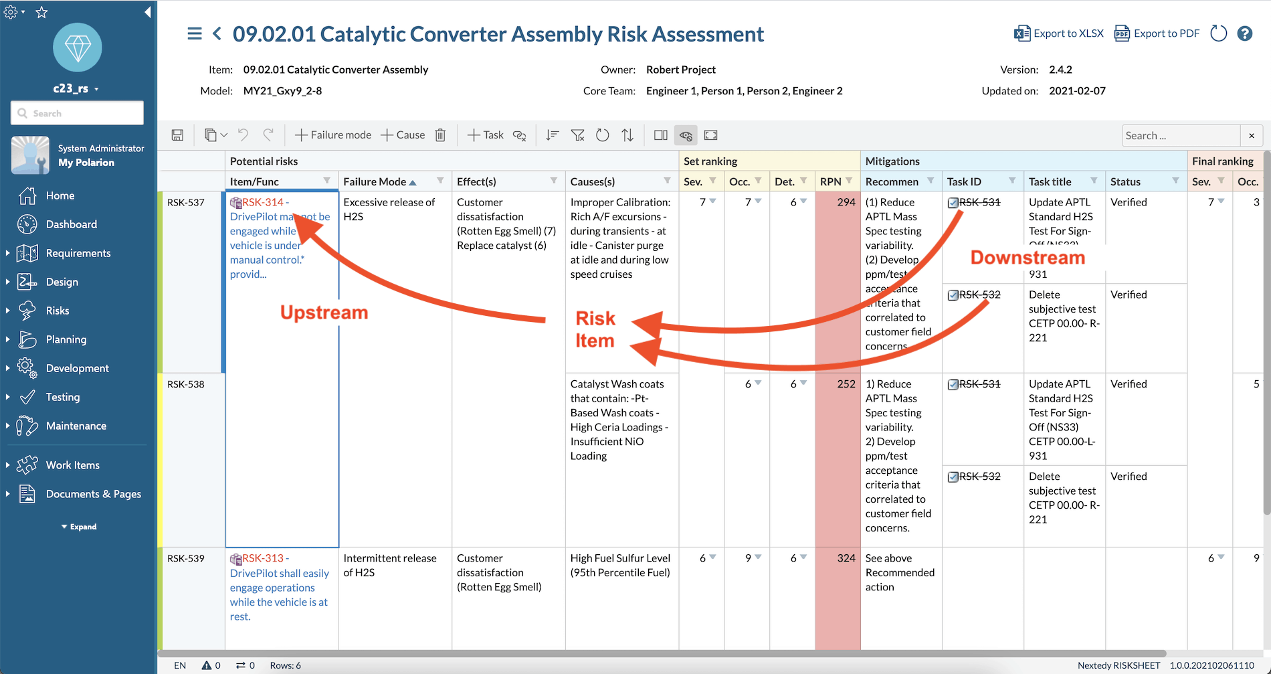Click the star favorites icon
Image resolution: width=1271 pixels, height=674 pixels.
click(x=41, y=12)
